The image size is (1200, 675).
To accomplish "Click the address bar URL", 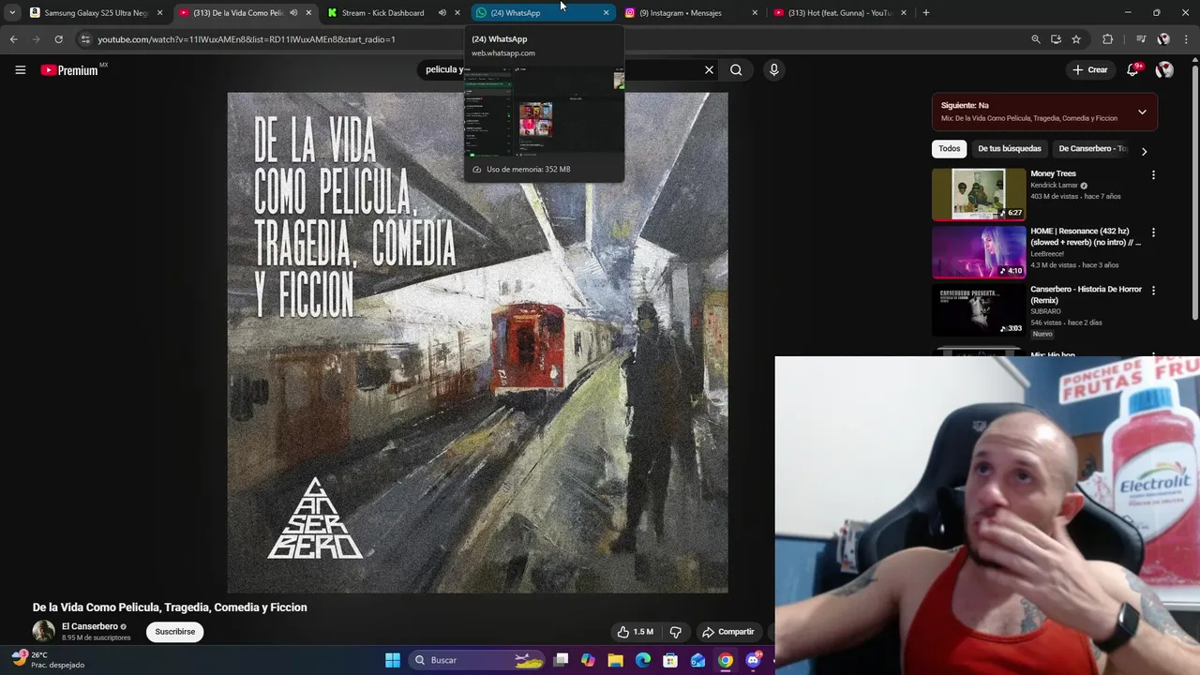I will click(247, 39).
